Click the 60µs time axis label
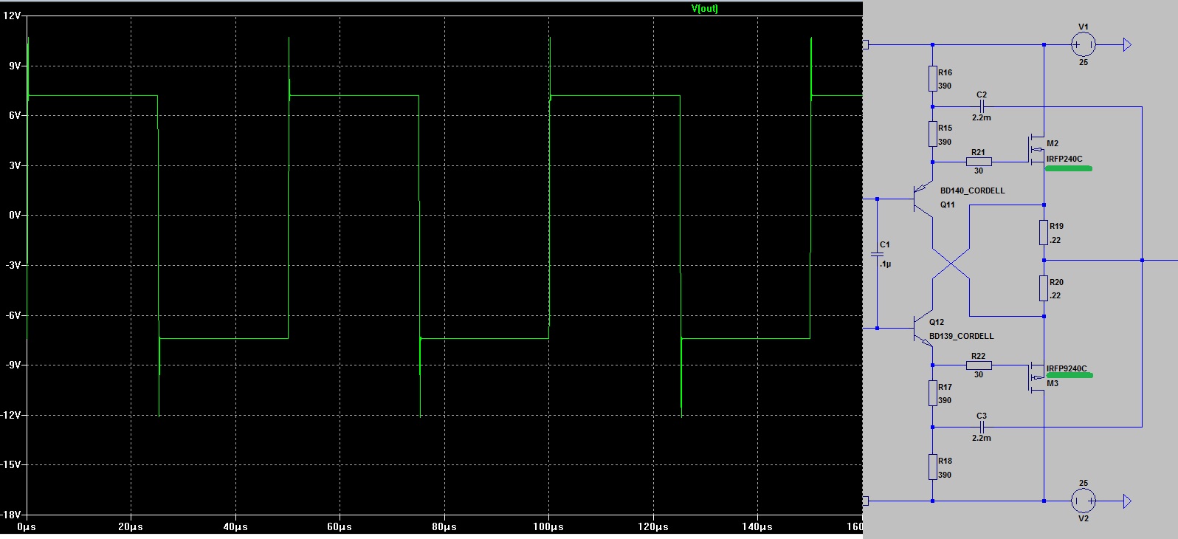 point(340,526)
